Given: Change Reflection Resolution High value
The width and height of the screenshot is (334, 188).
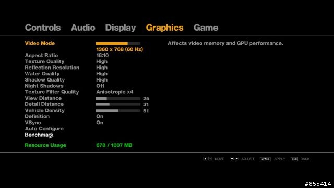Looking at the screenshot, I should tap(102, 68).
